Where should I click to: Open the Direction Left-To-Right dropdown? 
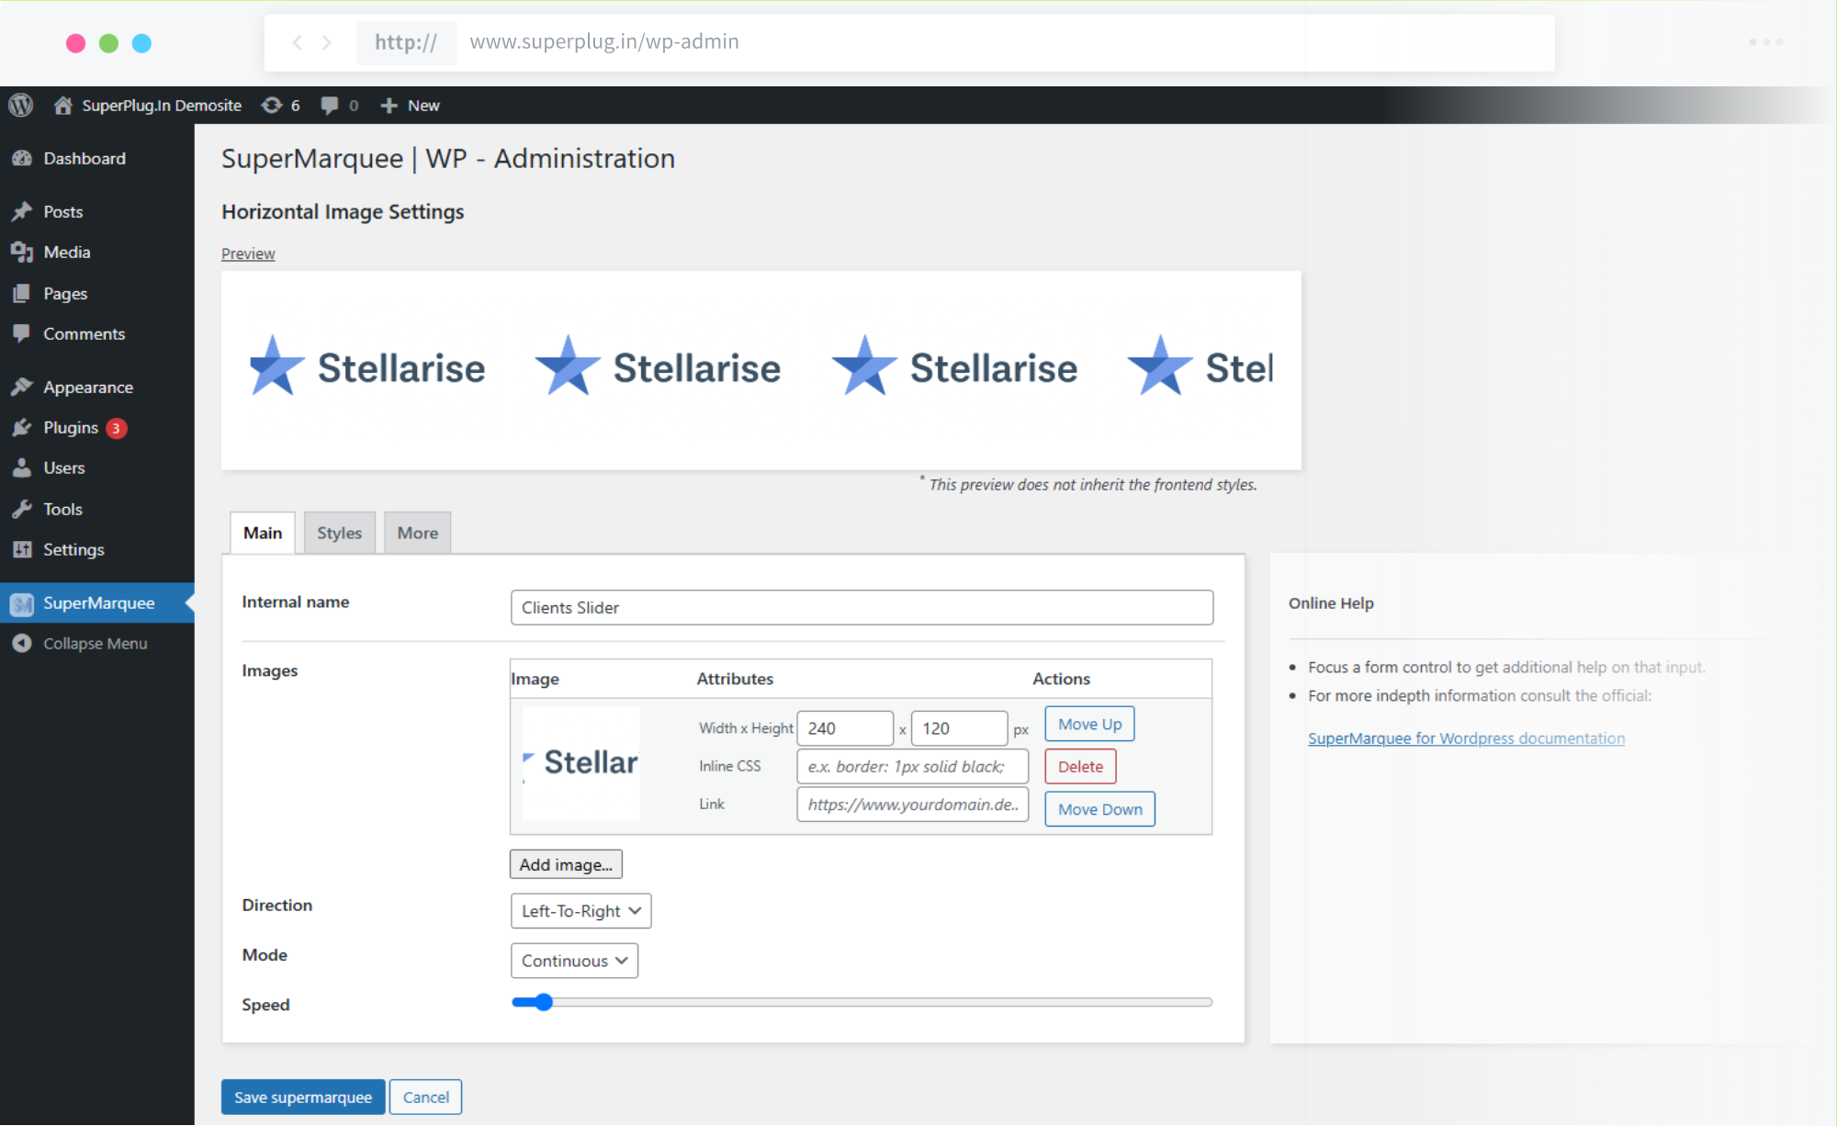click(x=580, y=911)
